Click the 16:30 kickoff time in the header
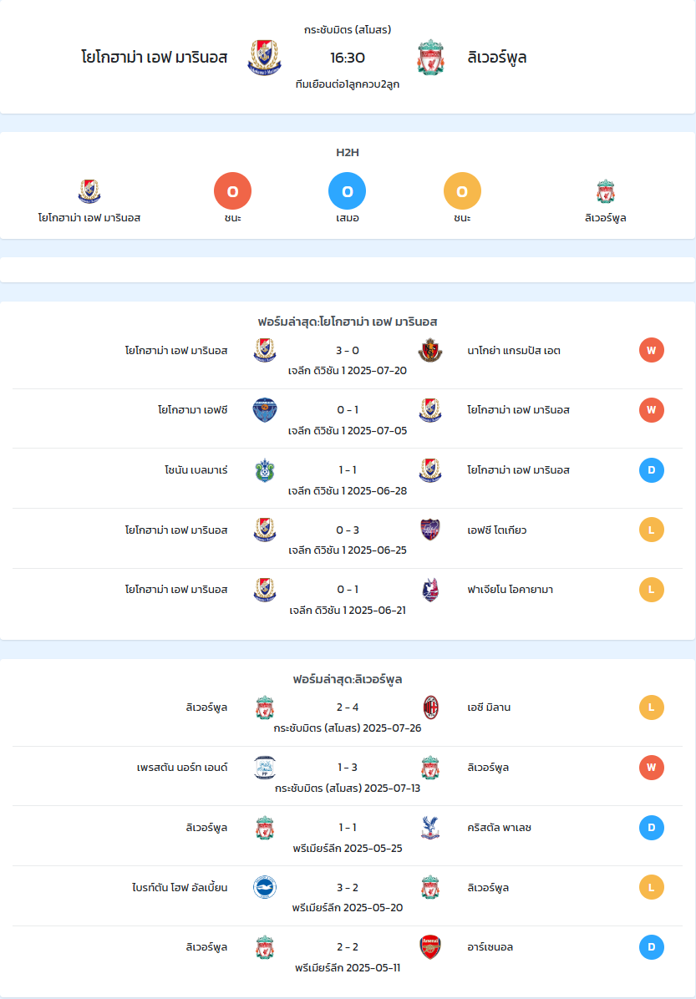The width and height of the screenshot is (696, 999). coord(348,58)
